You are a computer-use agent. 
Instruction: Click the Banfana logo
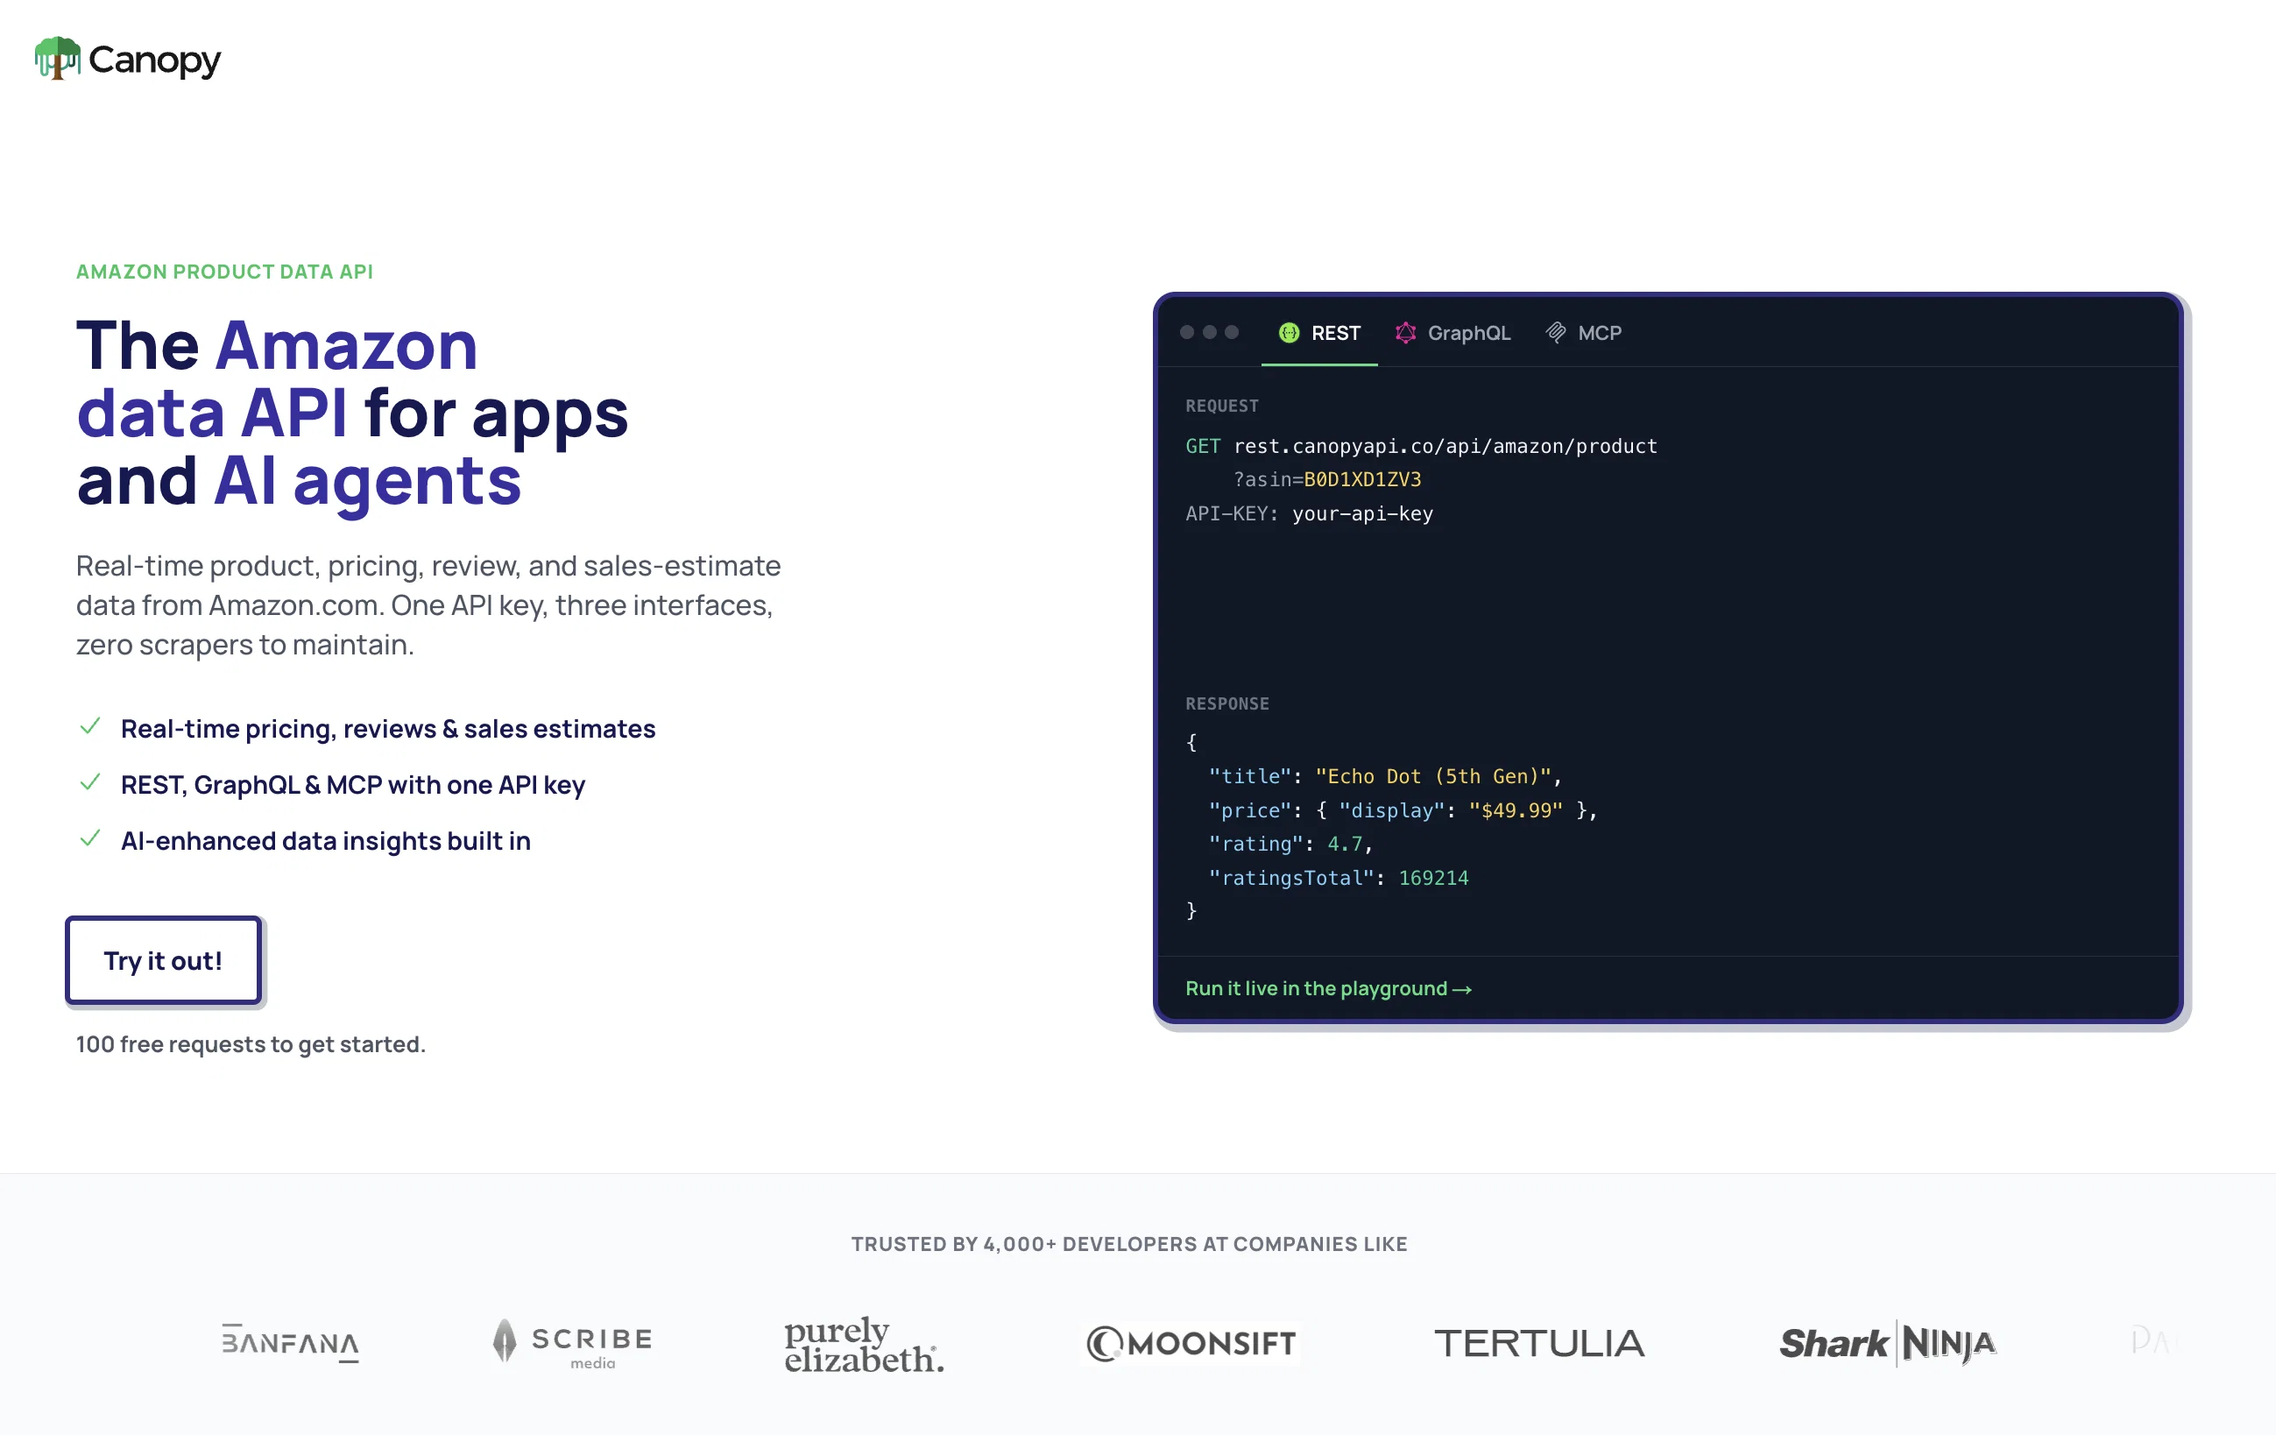coord(290,1342)
